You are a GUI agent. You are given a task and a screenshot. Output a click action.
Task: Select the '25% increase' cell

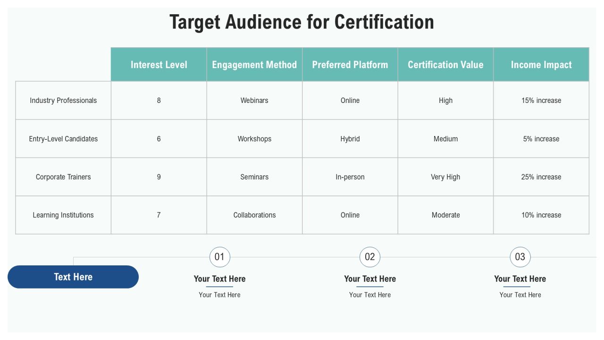(x=541, y=177)
